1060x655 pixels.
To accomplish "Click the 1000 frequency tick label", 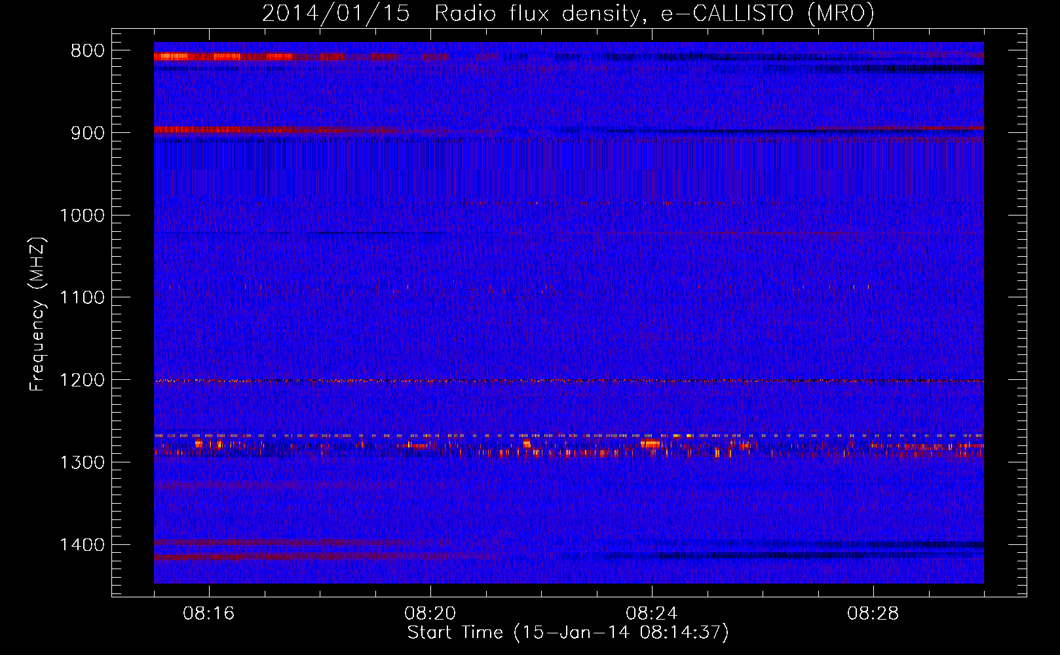I will coord(82,215).
